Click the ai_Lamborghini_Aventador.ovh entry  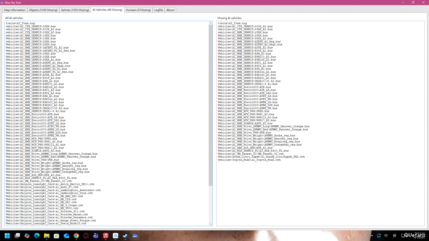[53, 190]
